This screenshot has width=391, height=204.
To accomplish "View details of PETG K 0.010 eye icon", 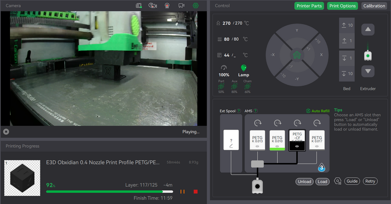I will [277, 147].
